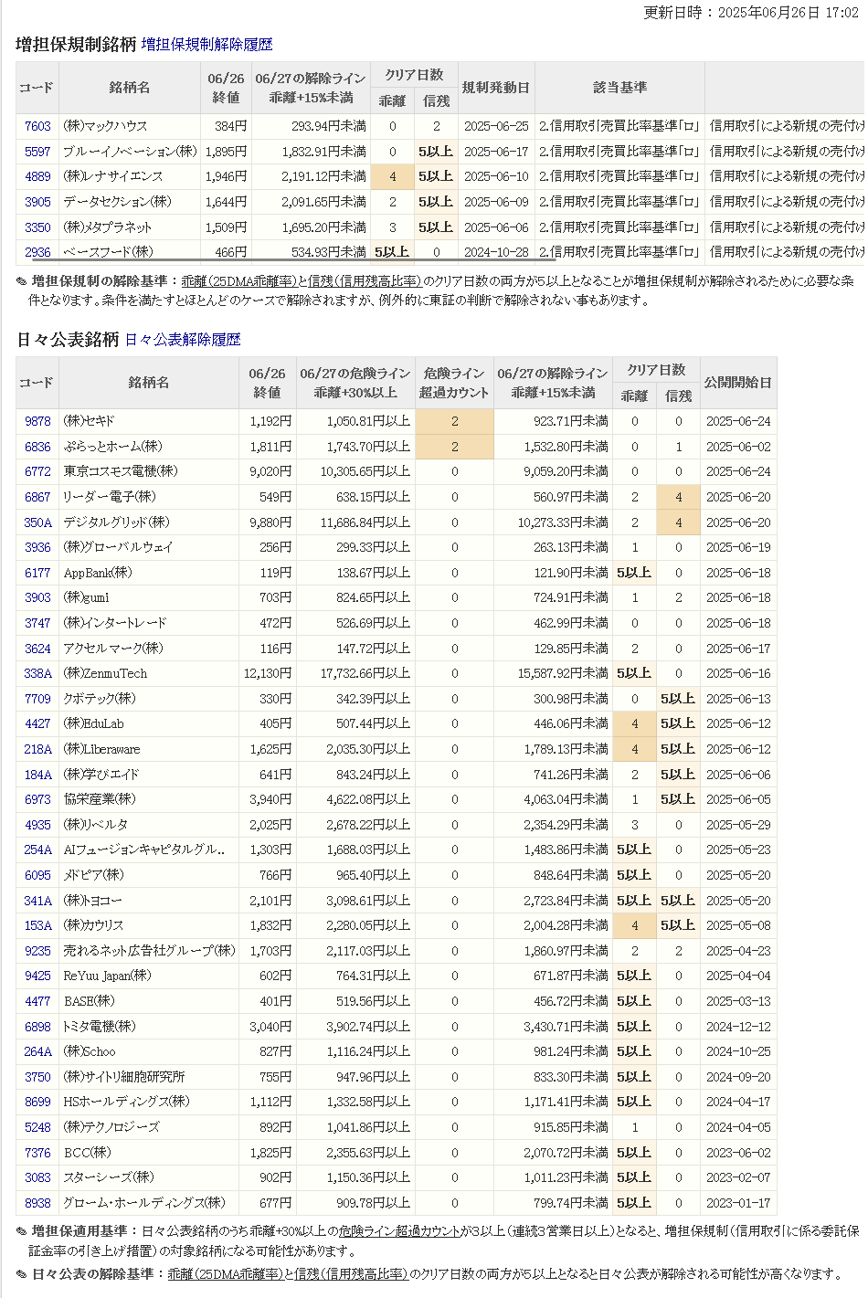Select the name AppBank(株)
The image size is (868, 1298).
pyautogui.click(x=98, y=573)
